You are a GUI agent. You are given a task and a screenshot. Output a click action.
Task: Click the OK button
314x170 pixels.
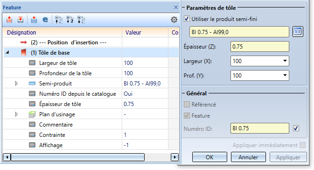tap(209, 157)
